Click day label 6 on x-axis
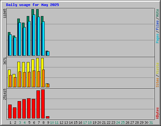161x126 pixels. click(34, 123)
